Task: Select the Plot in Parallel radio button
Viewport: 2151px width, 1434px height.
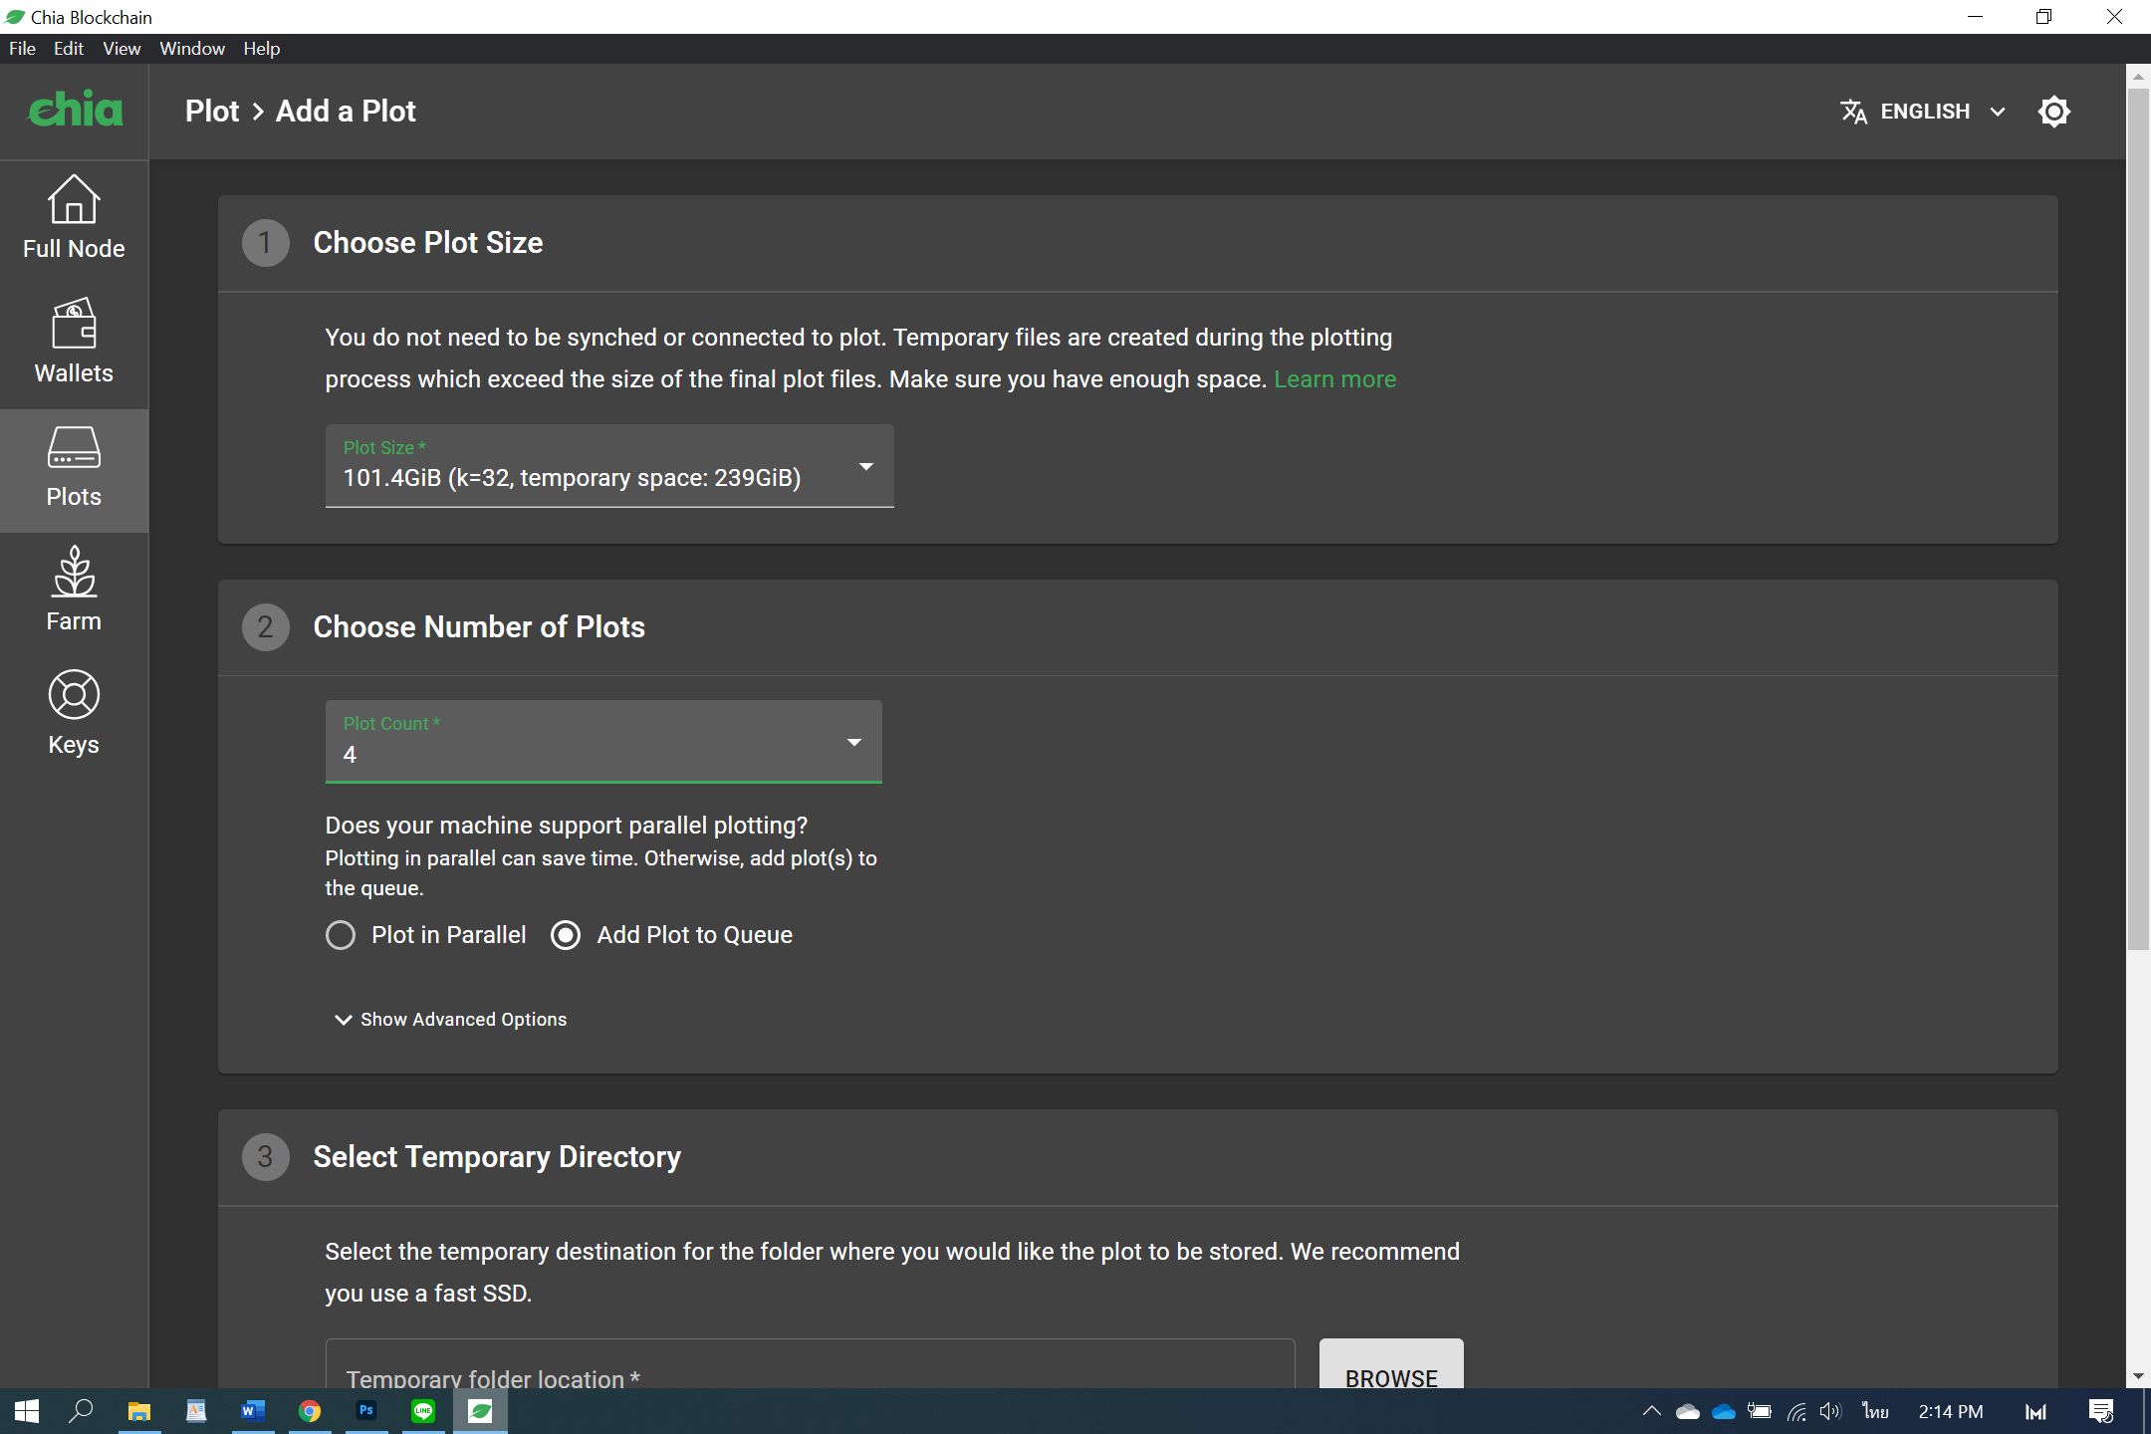Action: pyautogui.click(x=341, y=935)
